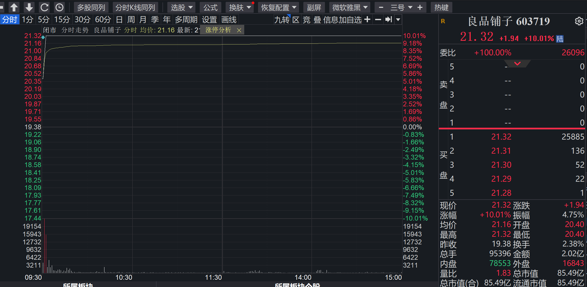Toggle the 竞 auction display
This screenshot has width=587, height=287.
pyautogui.click(x=307, y=20)
